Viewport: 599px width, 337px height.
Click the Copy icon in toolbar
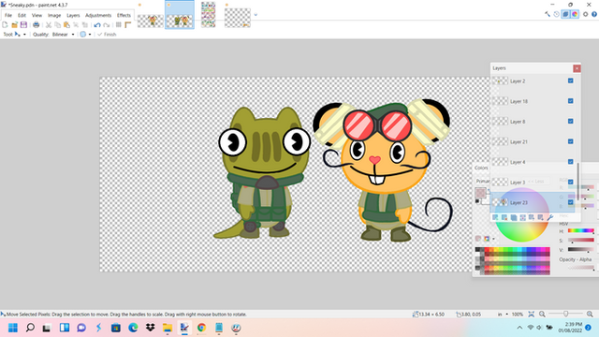(58, 25)
